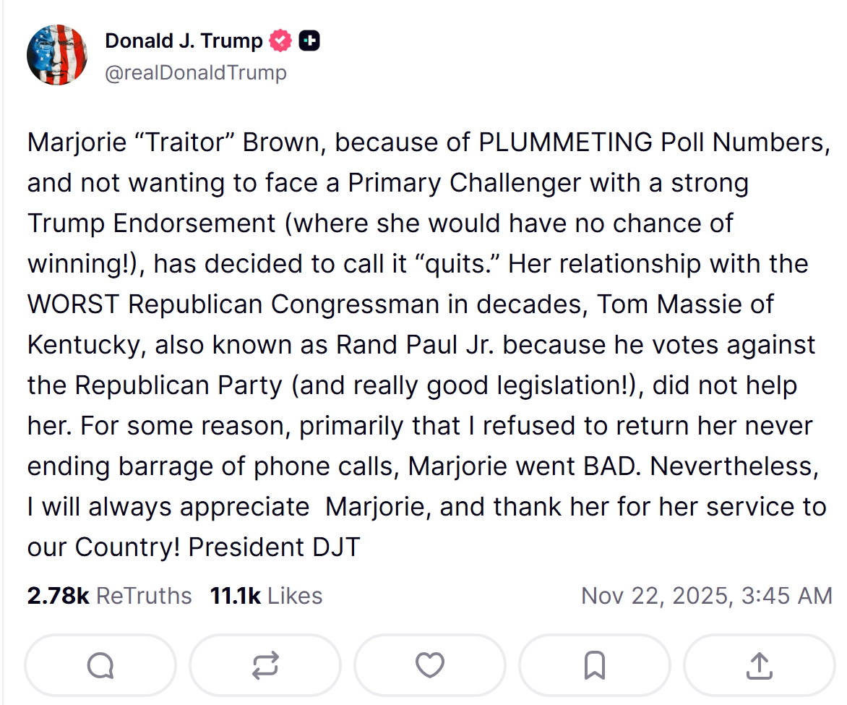View the 2.78k ReTruths list
Screen dimensions: 847x705
110,596
